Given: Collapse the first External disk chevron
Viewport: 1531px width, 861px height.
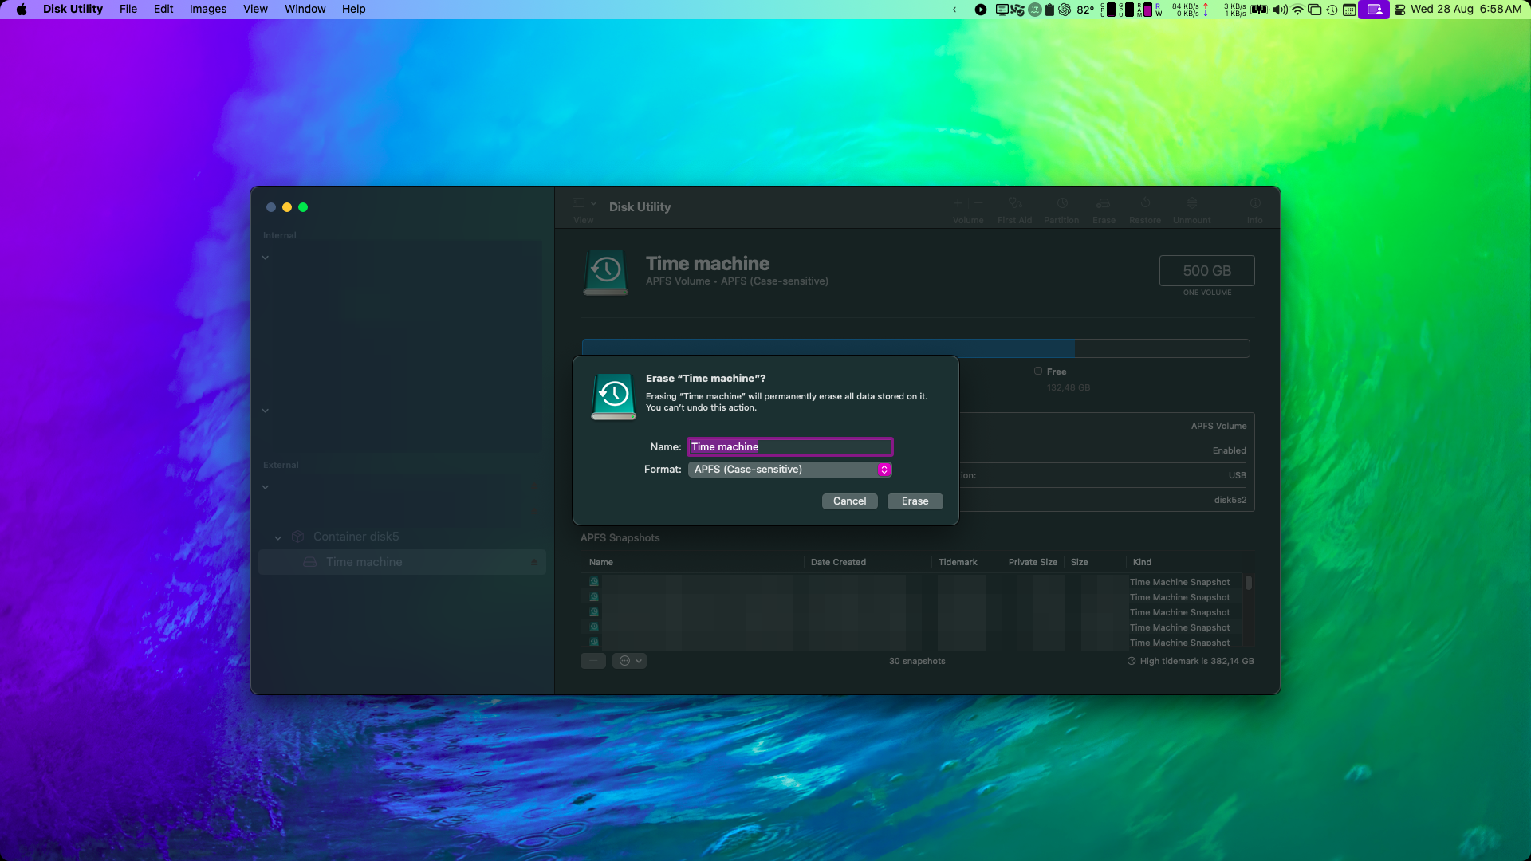Looking at the screenshot, I should click(266, 487).
